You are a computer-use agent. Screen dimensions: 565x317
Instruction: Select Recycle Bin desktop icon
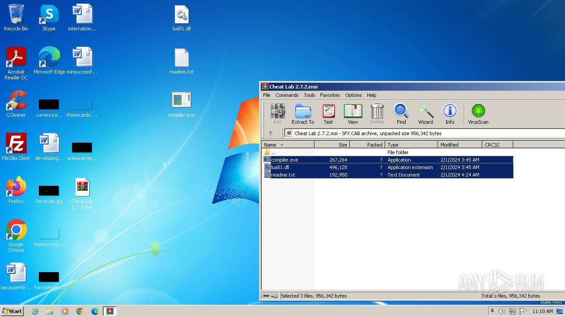click(16, 18)
